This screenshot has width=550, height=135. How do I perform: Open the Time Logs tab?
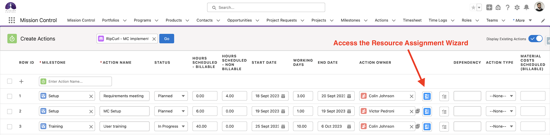click(x=438, y=20)
